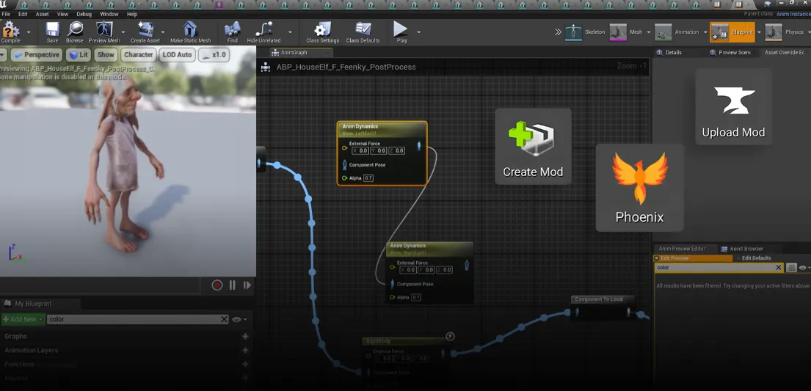
Task: Open Class Defaults
Action: click(363, 32)
